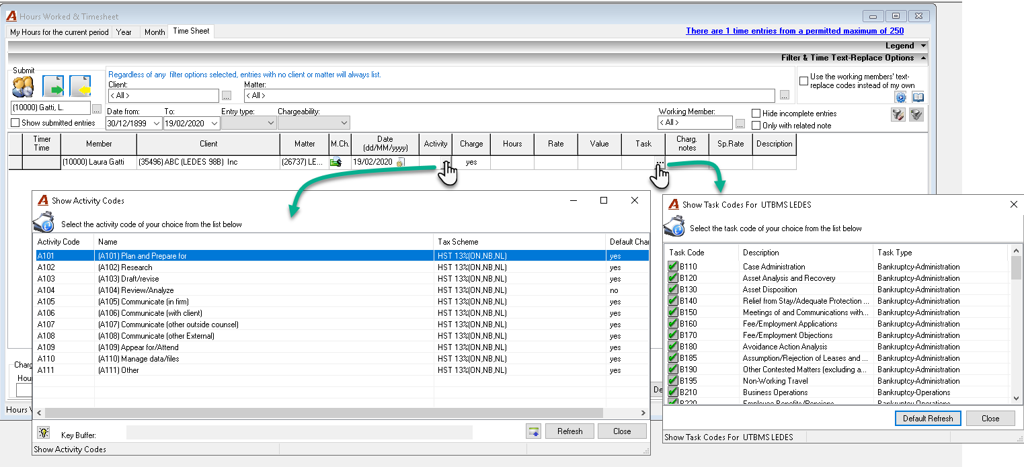Screen dimensions: 1024x467
Task: Click the ellipsis browse button beside Working Member
Action: (740, 123)
